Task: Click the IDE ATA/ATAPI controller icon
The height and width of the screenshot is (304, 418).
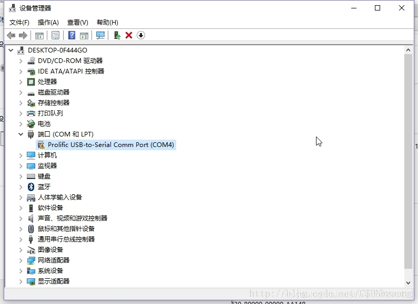Action: click(x=31, y=71)
